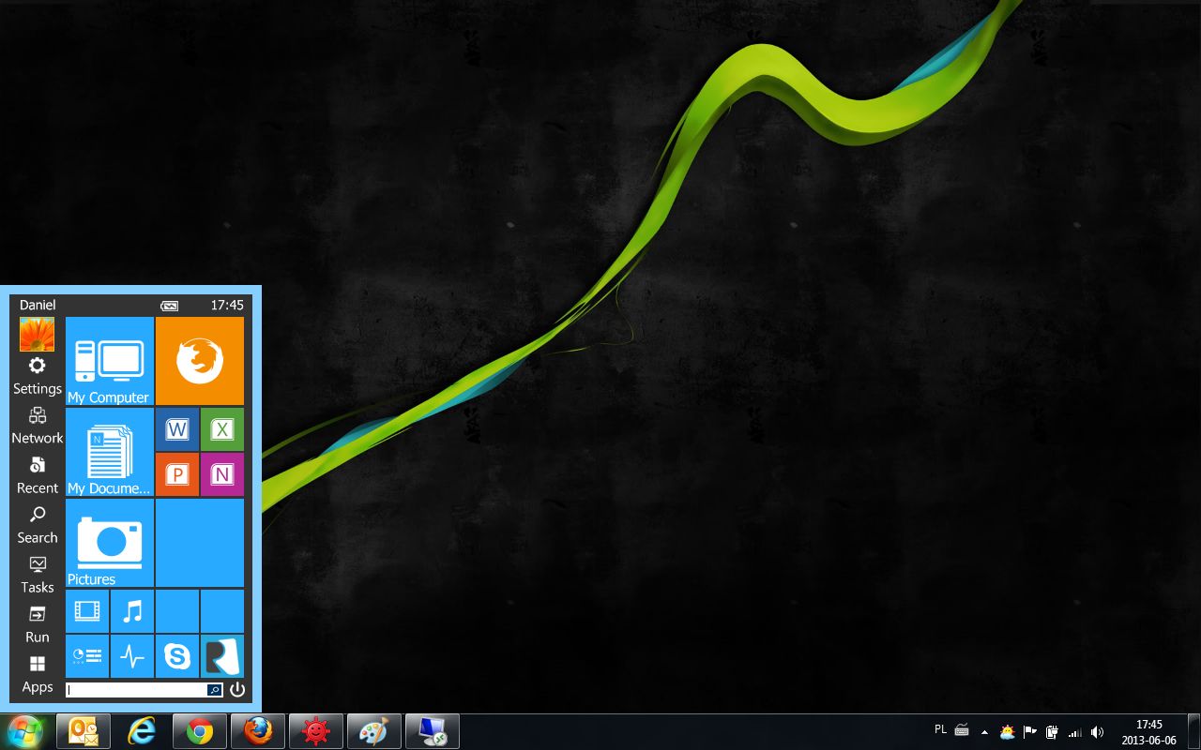Launch Firefox from the orange start menu tile
The height and width of the screenshot is (750, 1201).
pos(200,361)
